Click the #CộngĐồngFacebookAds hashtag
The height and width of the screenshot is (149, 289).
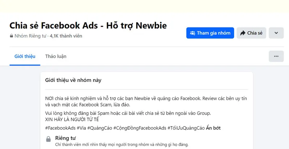click(140, 128)
